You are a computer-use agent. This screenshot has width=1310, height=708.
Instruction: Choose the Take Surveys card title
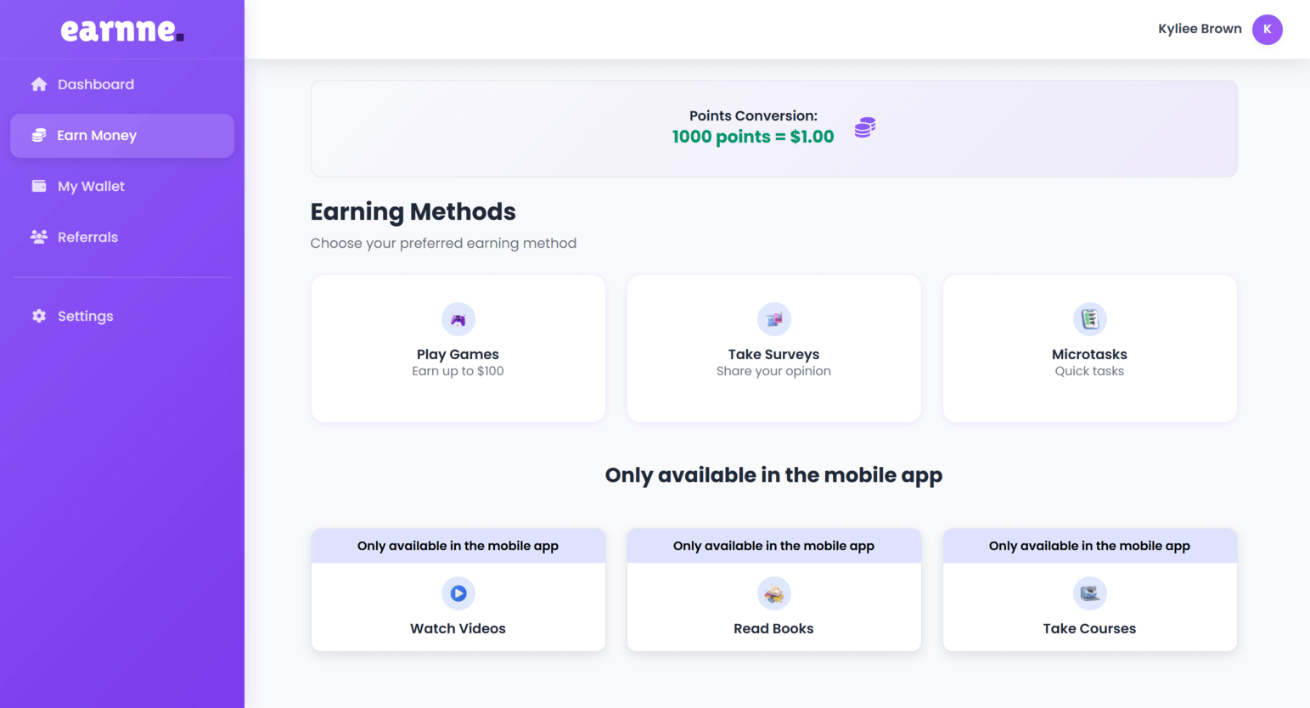click(773, 354)
